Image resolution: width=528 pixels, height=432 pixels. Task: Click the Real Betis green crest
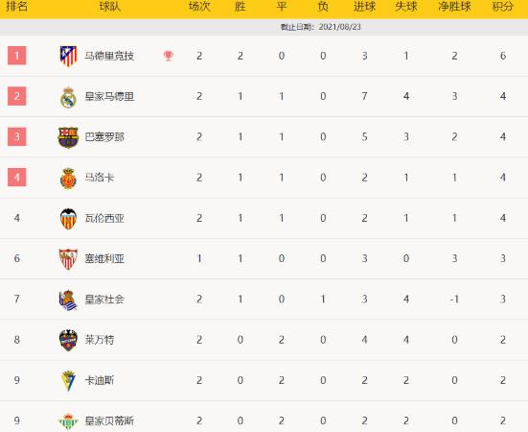click(68, 420)
